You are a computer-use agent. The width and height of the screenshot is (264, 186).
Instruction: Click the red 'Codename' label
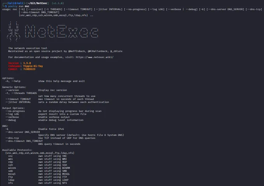[x=14, y=66]
